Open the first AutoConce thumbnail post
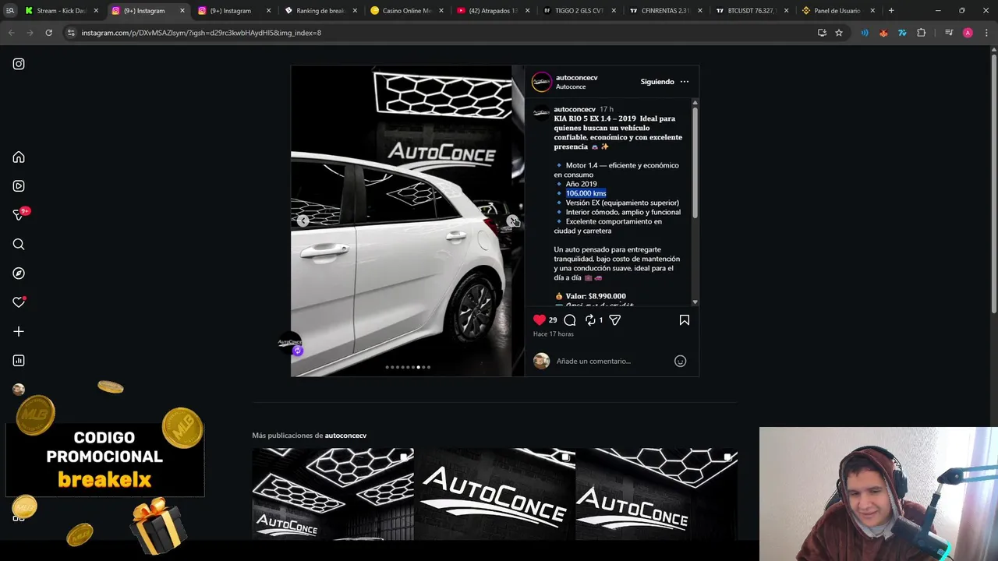This screenshot has height=561, width=998. pyautogui.click(x=333, y=494)
